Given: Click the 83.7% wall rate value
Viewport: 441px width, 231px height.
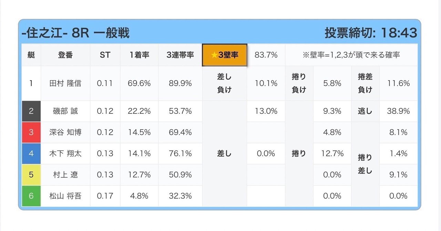Looking at the screenshot, I should coord(266,55).
